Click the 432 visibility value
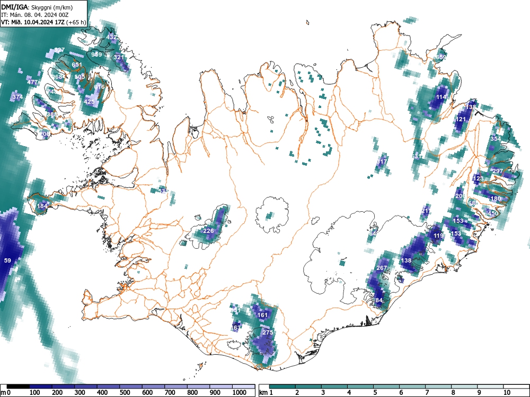 (111, 37)
